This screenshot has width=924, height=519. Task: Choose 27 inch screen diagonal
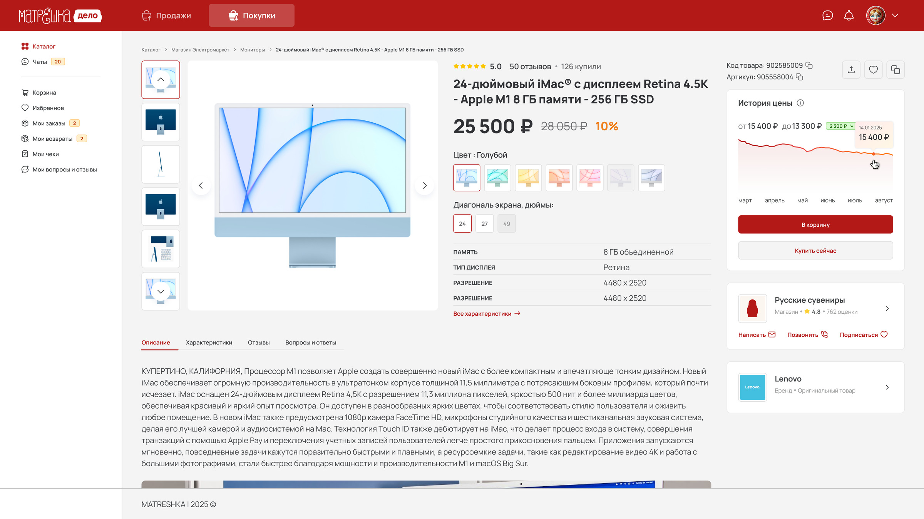point(484,224)
